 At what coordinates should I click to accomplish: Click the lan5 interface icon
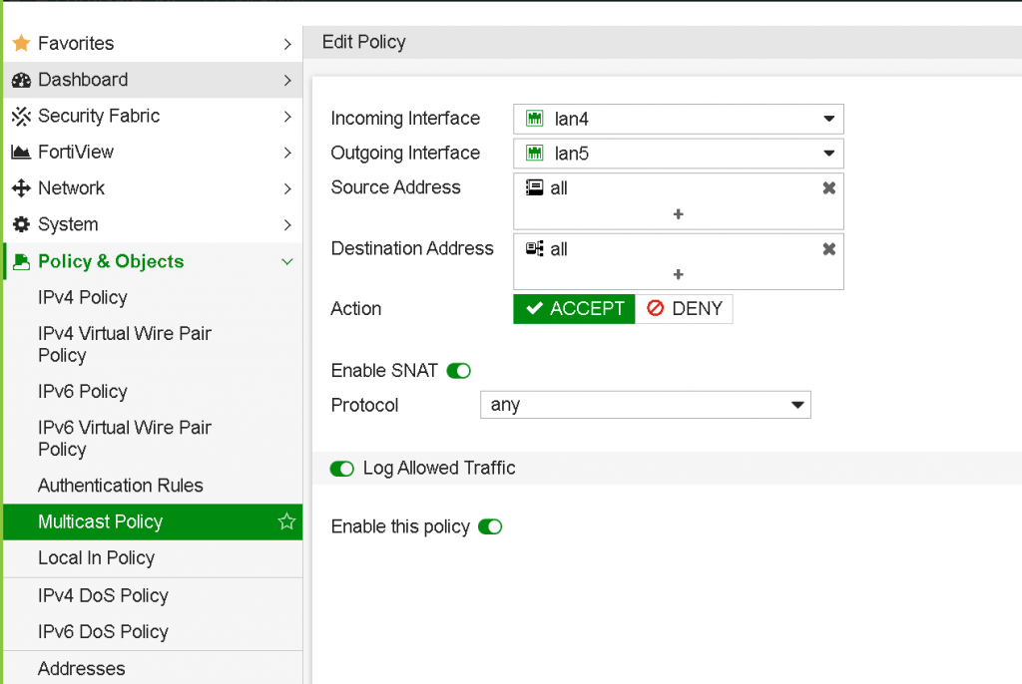click(535, 154)
